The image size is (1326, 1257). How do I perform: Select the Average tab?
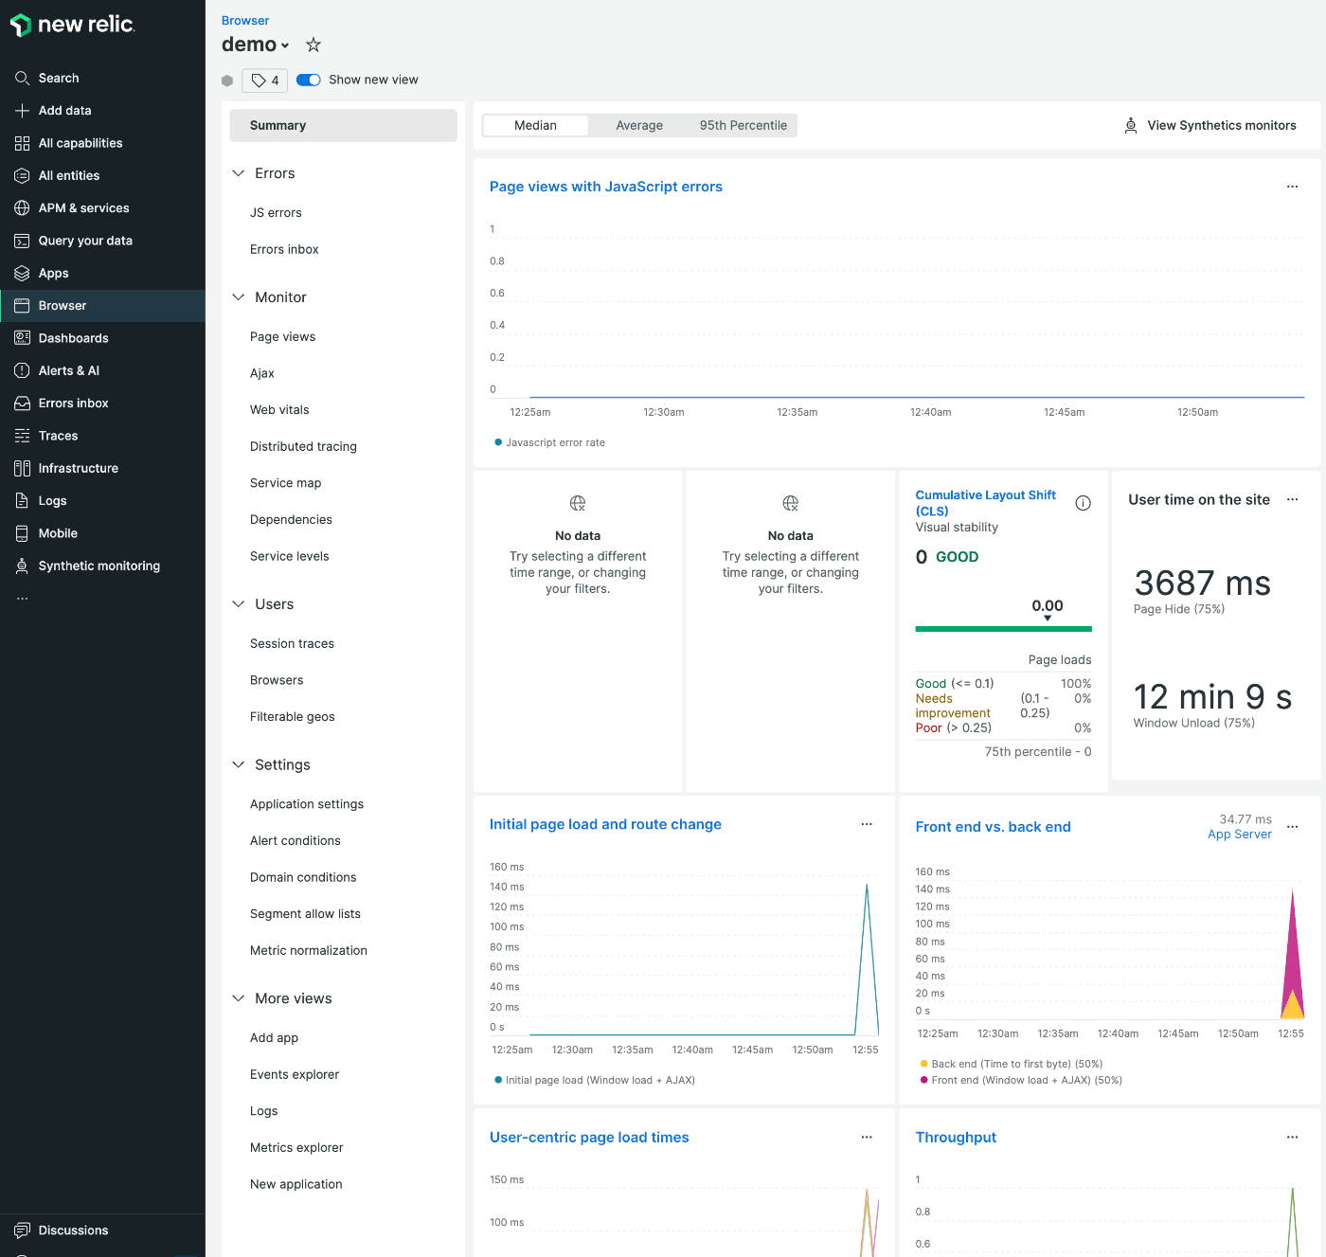[639, 125]
